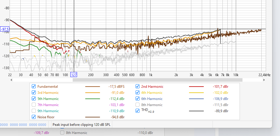Click the -17,5 dBFS value
The width and height of the screenshot is (280, 136).
pyautogui.click(x=116, y=87)
